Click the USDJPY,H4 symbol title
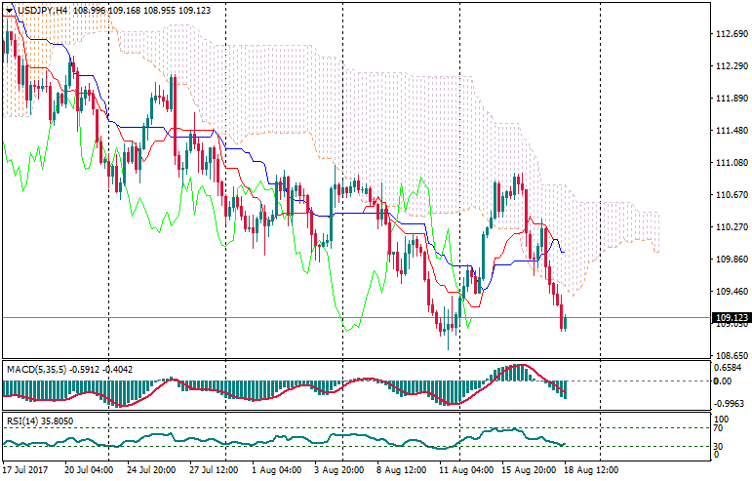 pos(44,10)
